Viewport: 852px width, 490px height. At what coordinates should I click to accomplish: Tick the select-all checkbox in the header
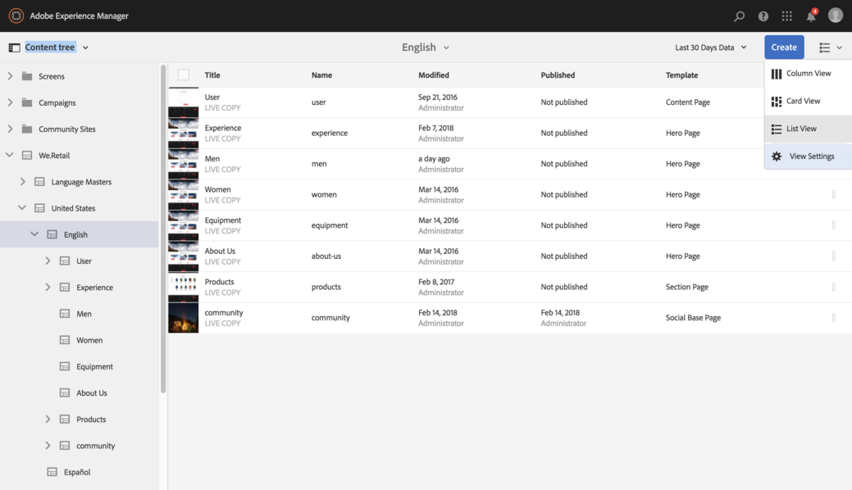pyautogui.click(x=184, y=75)
